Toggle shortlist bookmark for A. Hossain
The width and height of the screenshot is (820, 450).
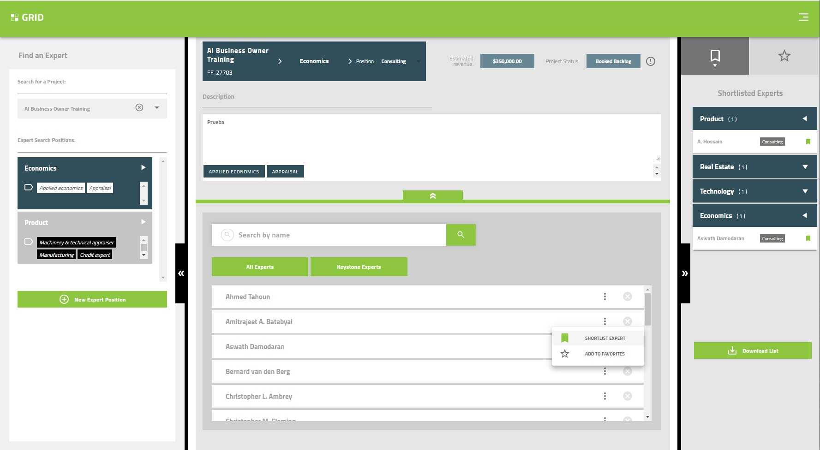(808, 142)
